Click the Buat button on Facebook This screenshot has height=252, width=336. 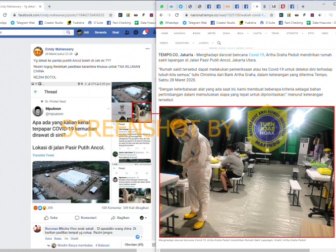point(115,32)
